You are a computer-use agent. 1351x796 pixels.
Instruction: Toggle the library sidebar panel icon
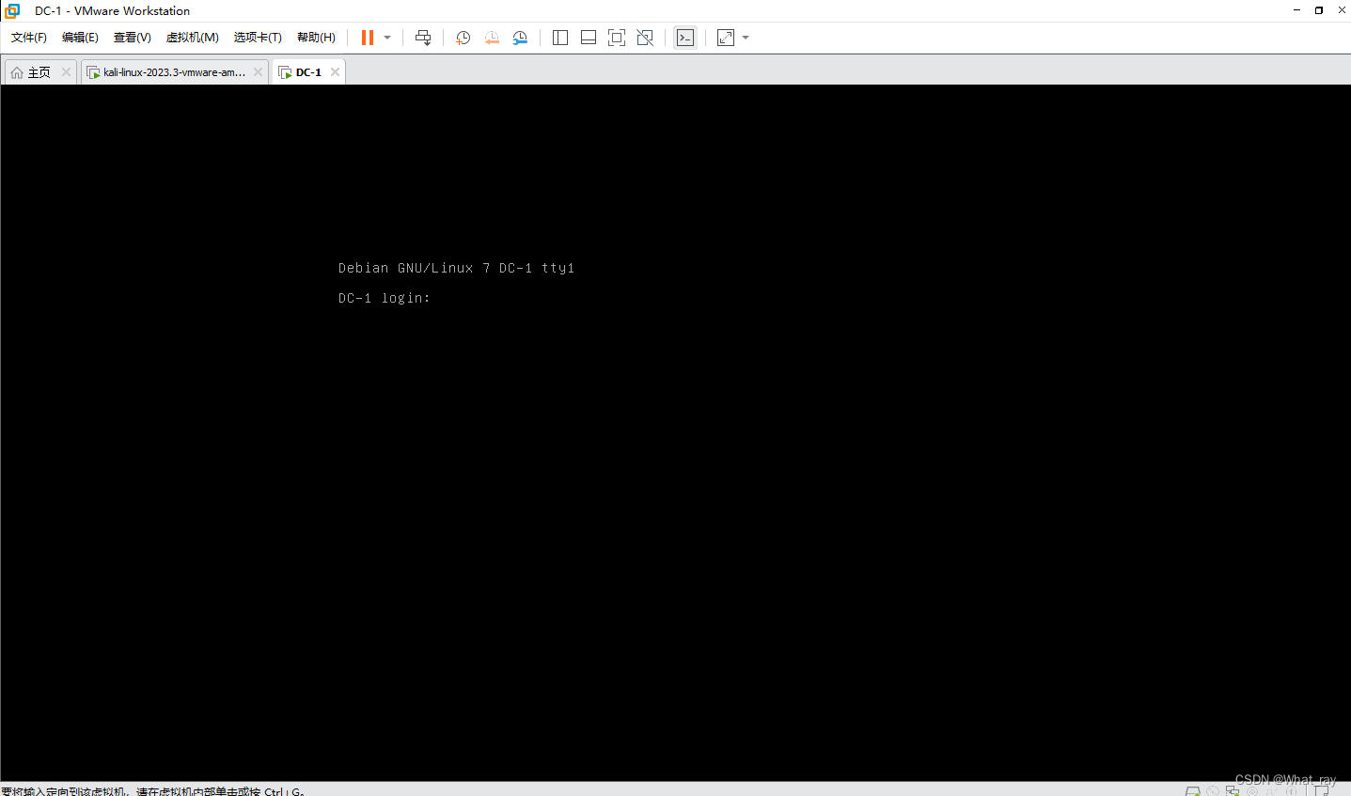(560, 38)
